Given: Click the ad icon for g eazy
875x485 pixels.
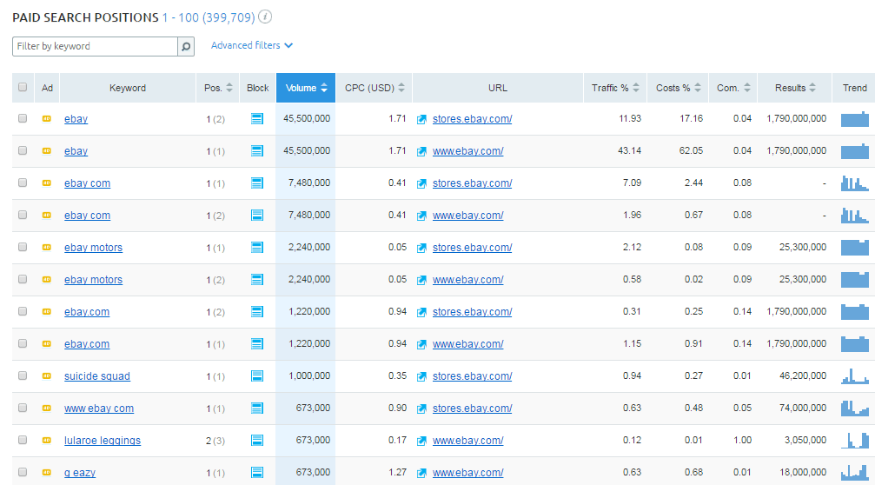Looking at the screenshot, I should tap(47, 472).
